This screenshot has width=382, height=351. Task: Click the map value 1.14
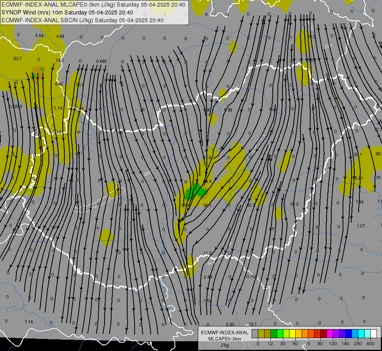[x=58, y=108]
